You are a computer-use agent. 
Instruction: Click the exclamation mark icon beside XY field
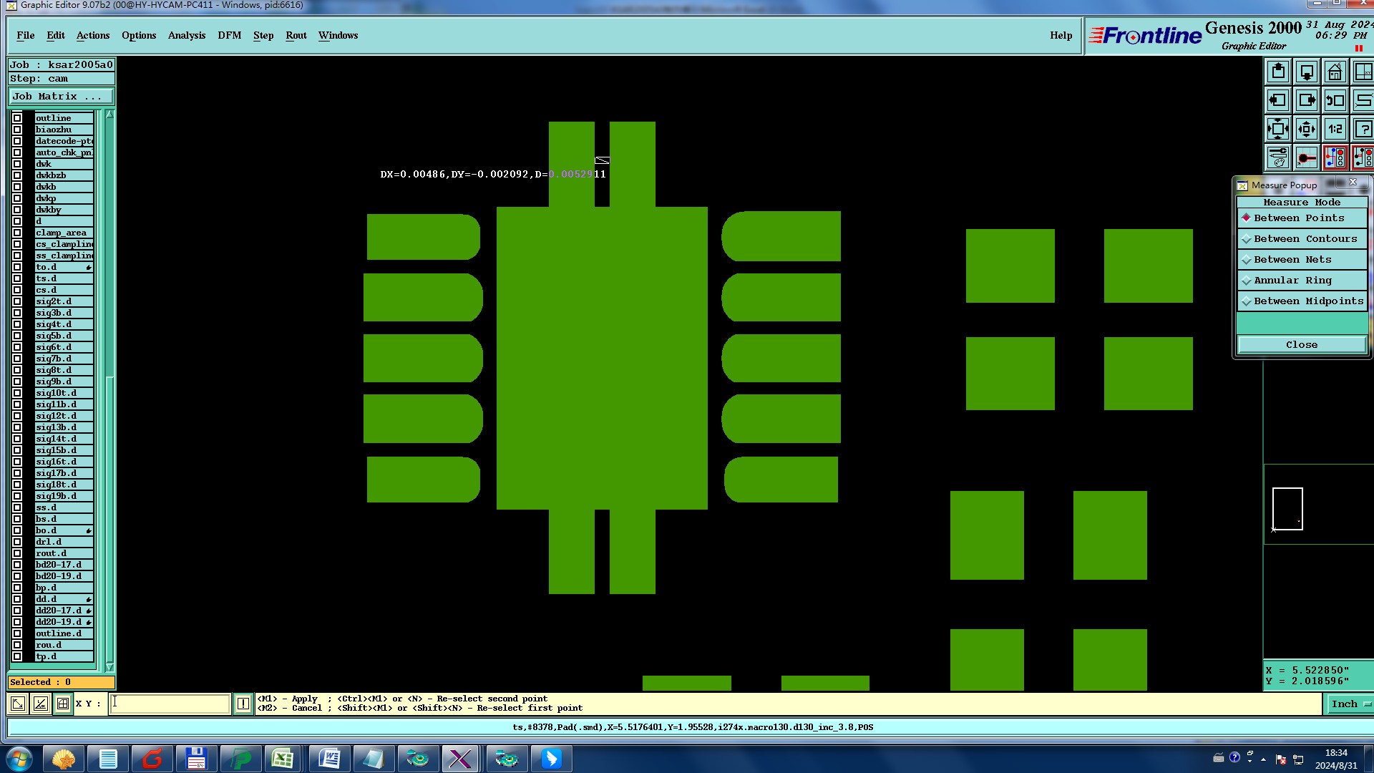243,704
